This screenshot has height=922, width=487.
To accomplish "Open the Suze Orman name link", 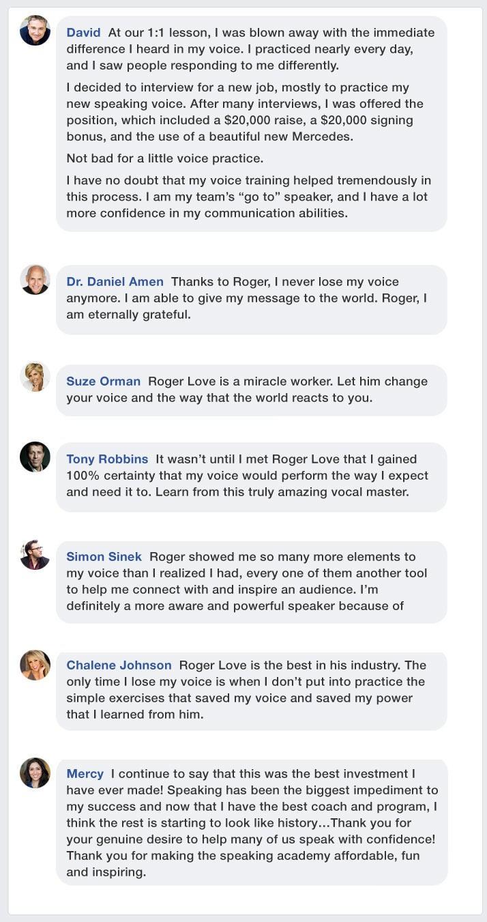I will coord(103,381).
